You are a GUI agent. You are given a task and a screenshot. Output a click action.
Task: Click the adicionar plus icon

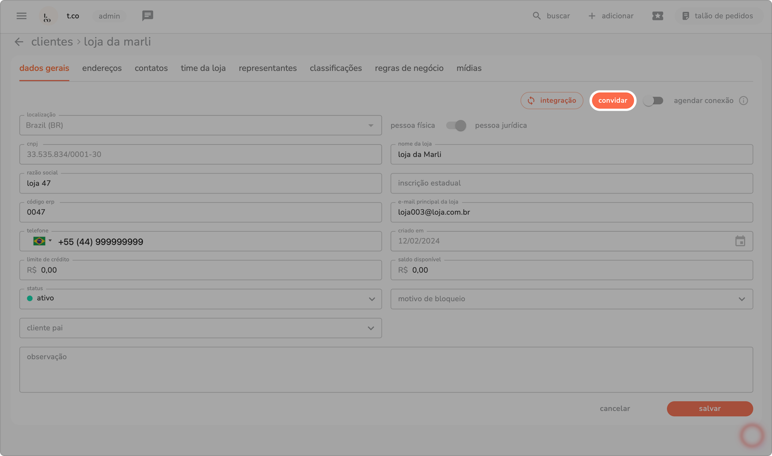tap(591, 16)
